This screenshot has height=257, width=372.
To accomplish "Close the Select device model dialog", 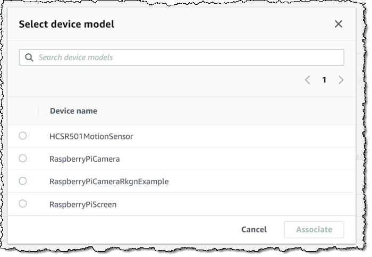I will click(338, 24).
